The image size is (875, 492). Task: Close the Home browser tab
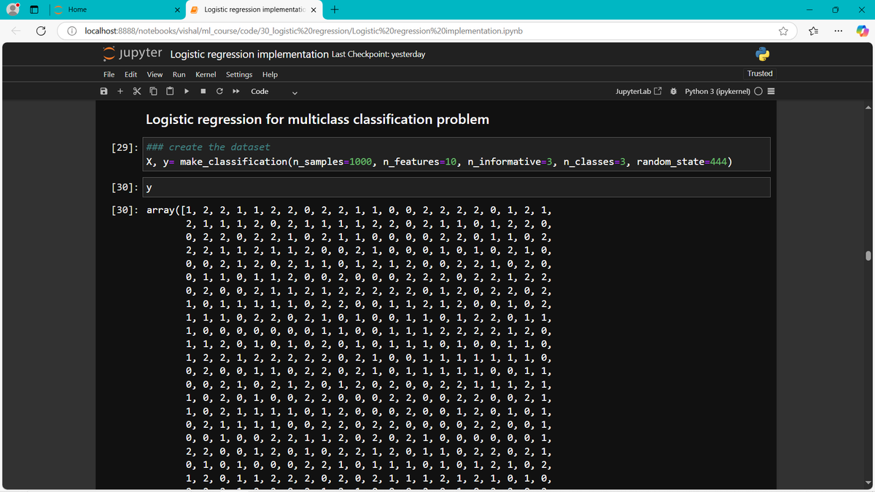pyautogui.click(x=178, y=9)
